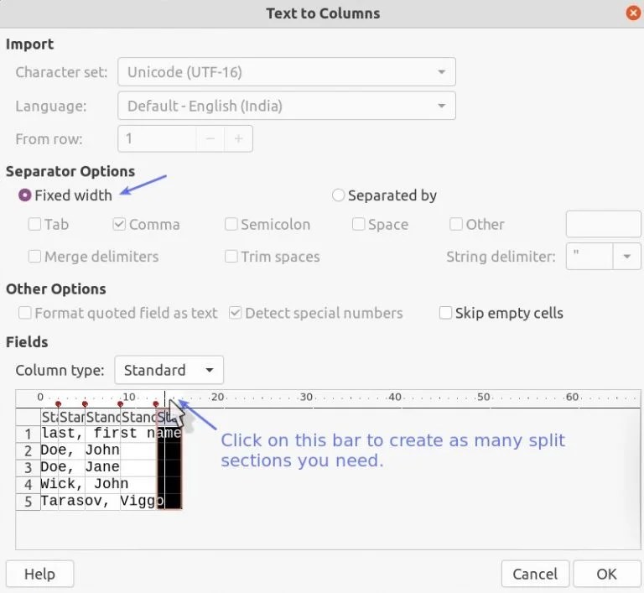Enable Skip empty cells checkbox

pos(445,313)
